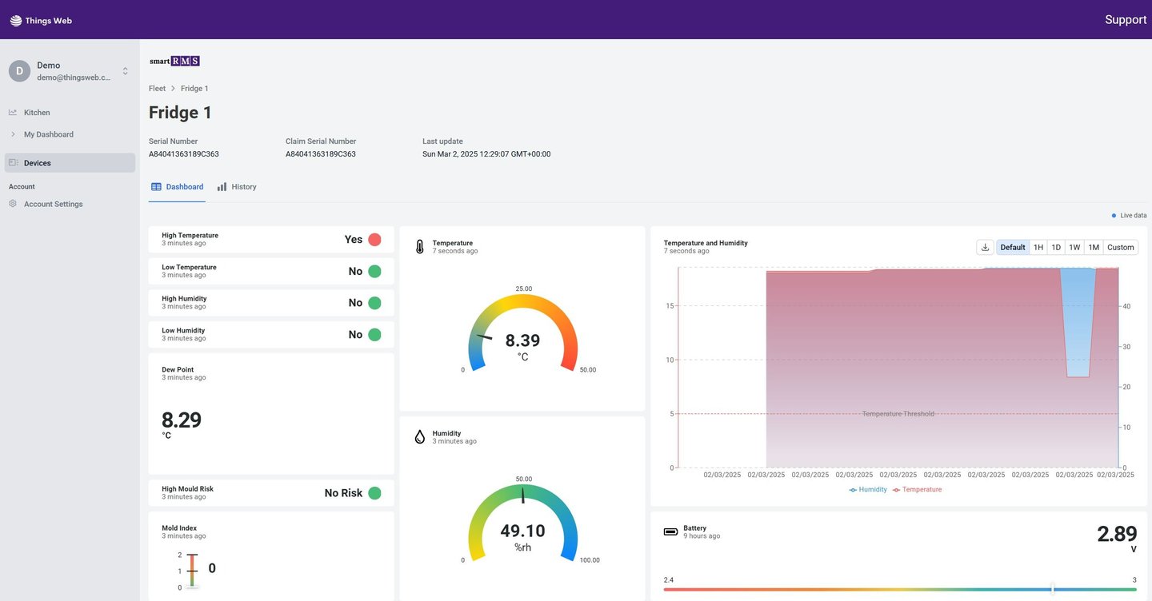Viewport: 1152px width, 601px height.
Task: Click the High Temperature alert card
Action: coord(271,240)
